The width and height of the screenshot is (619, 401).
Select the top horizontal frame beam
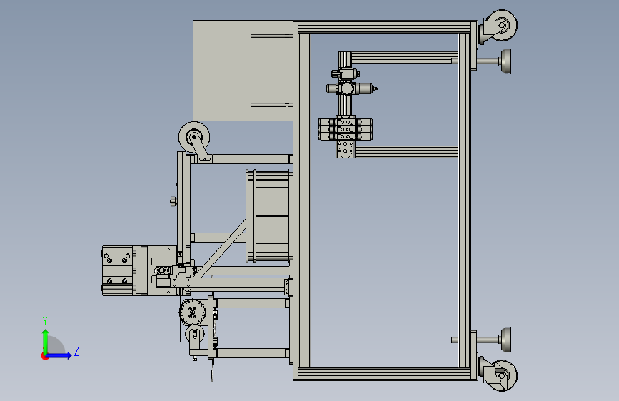(x=385, y=27)
